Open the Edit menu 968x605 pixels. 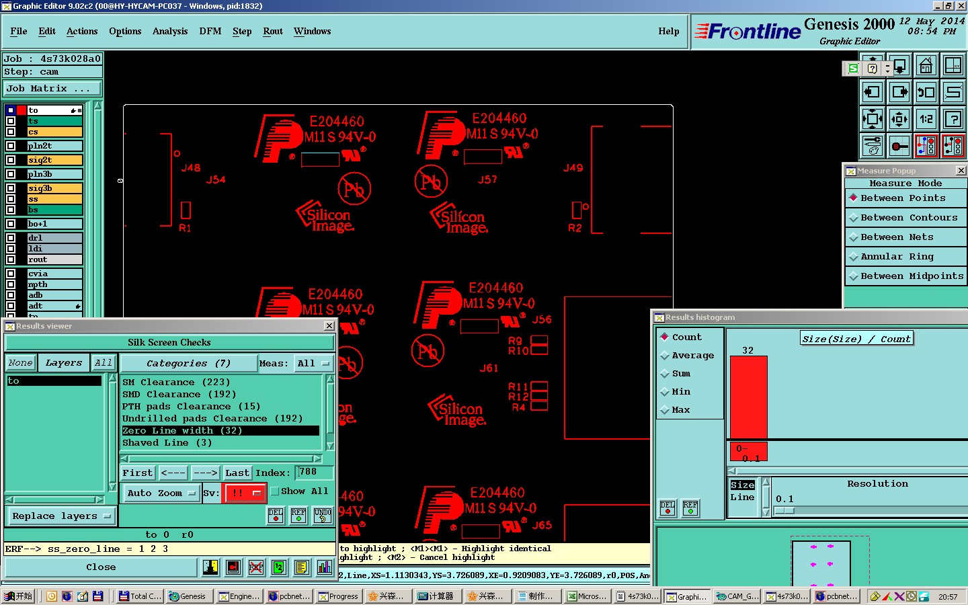(47, 32)
